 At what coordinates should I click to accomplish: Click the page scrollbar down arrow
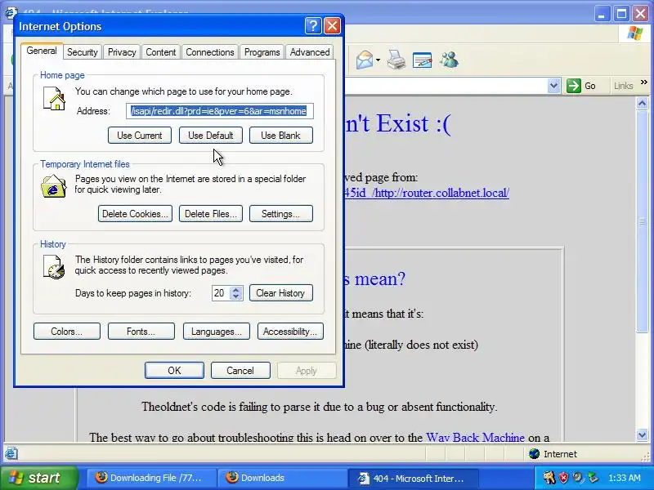pos(643,435)
